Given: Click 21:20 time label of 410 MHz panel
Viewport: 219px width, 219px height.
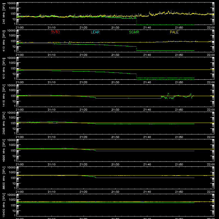Looking at the screenshot, I should tap(83, 55).
